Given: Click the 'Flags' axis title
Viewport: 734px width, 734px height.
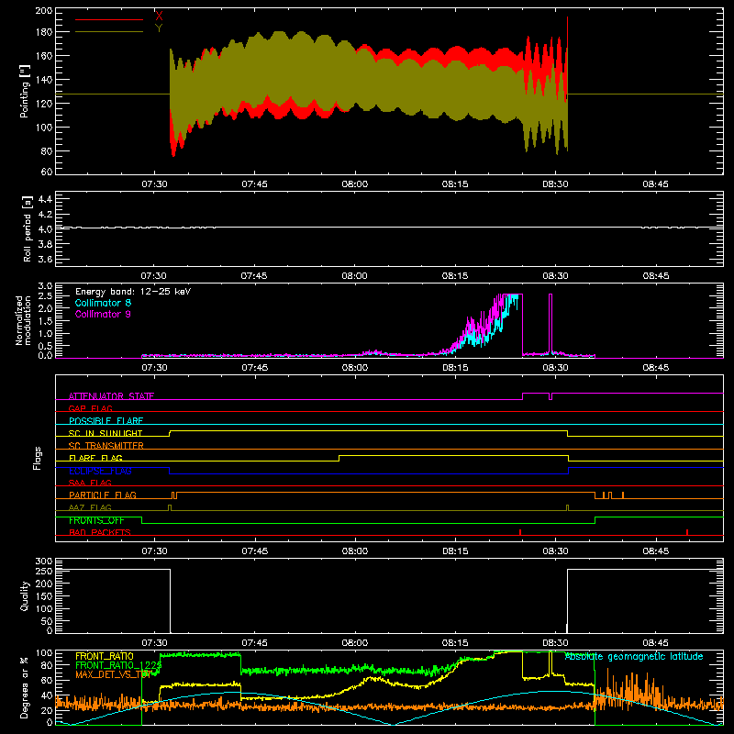Looking at the screenshot, I should 37,458.
